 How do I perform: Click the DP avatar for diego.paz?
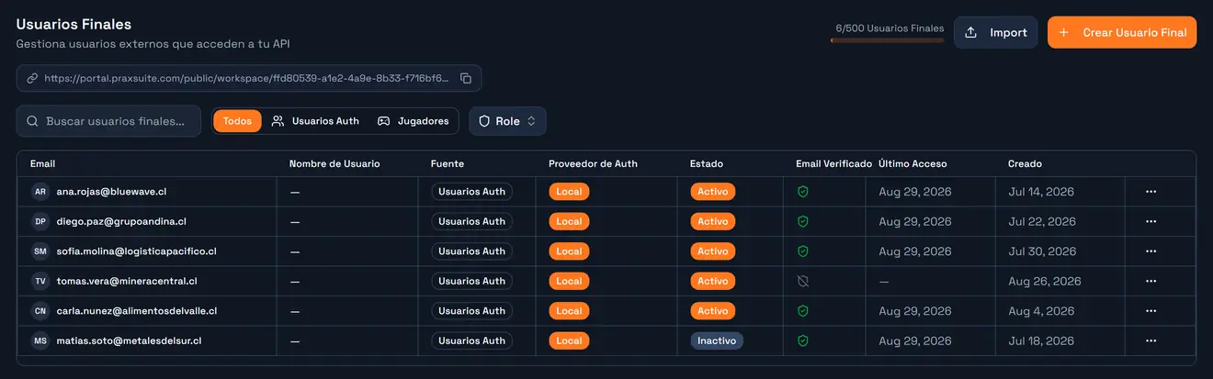(40, 221)
